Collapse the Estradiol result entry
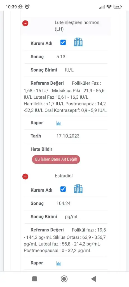This screenshot has height=287, width=129. 25,177
